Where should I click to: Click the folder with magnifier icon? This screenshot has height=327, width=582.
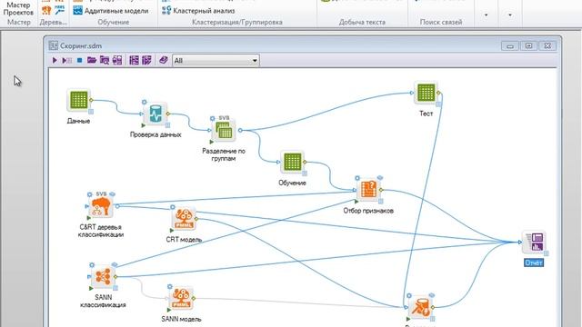(105, 60)
